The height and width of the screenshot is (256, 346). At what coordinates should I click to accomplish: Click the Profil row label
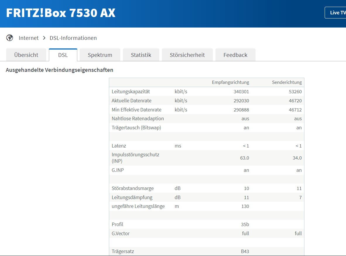click(x=117, y=224)
